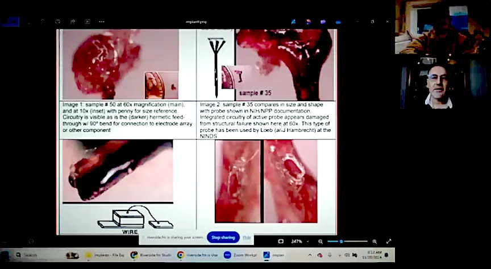491x269 pixels.
Task: Click the sample #50 tissue photo
Action: (x=120, y=64)
